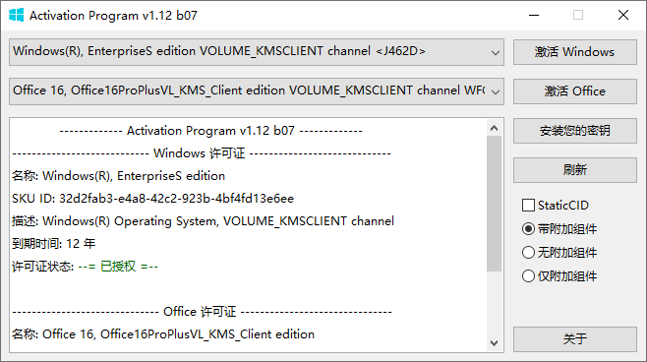Screen dimensions: 647x362
Task: Click the 安装您的密钥 button
Action: (x=575, y=131)
